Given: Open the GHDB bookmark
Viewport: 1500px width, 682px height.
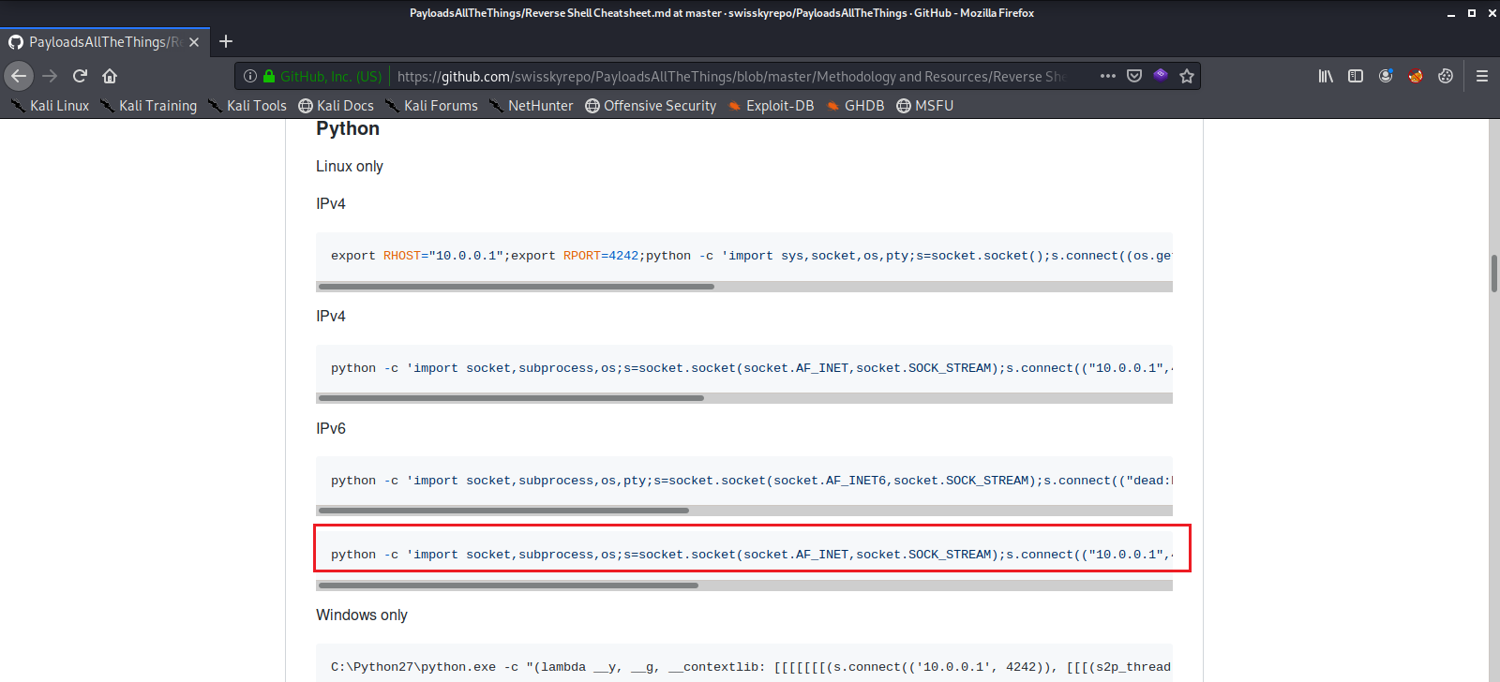Looking at the screenshot, I should pyautogui.click(x=855, y=106).
